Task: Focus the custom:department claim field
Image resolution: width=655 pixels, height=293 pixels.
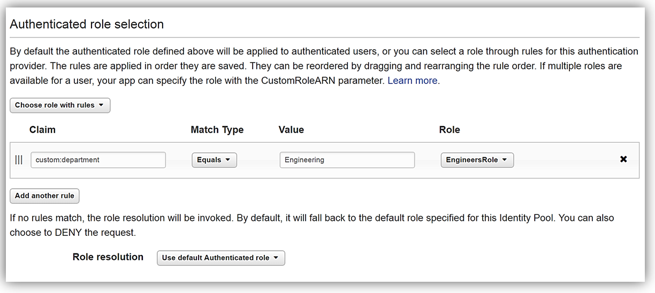Action: [x=98, y=160]
